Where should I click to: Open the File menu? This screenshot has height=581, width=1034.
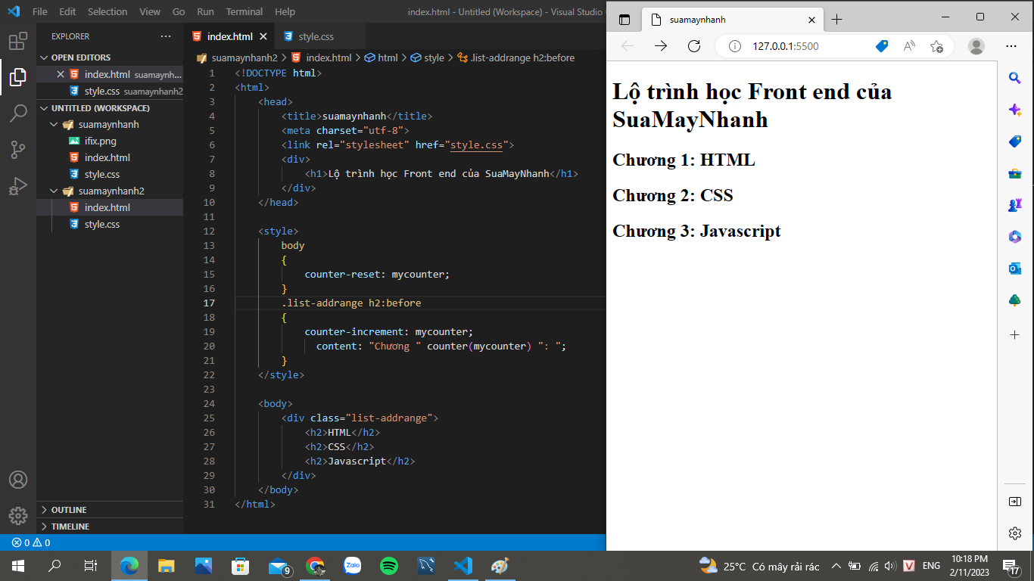pos(40,12)
